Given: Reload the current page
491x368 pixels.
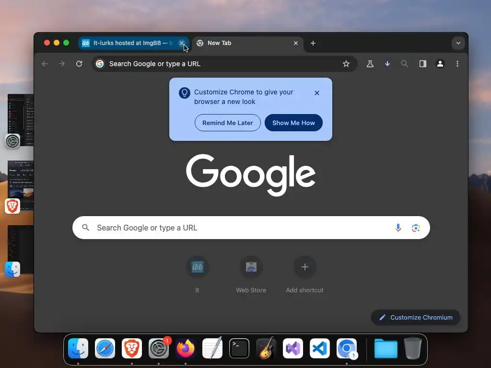Looking at the screenshot, I should 79,64.
